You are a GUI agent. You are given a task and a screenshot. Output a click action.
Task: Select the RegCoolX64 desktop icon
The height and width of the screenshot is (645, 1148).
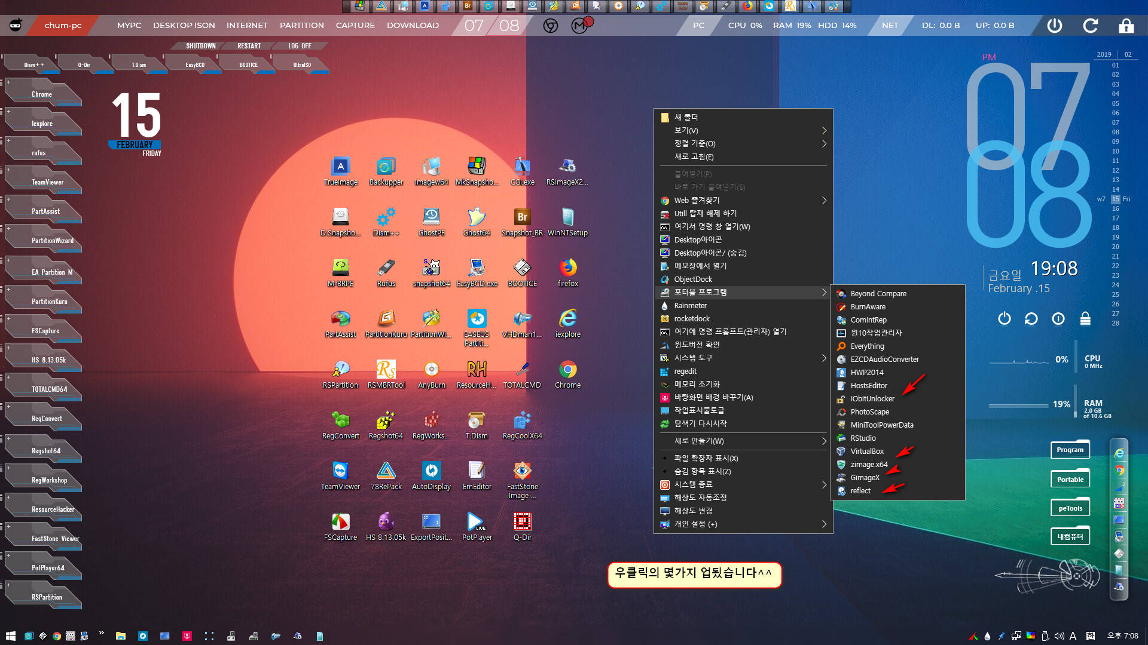tap(522, 425)
